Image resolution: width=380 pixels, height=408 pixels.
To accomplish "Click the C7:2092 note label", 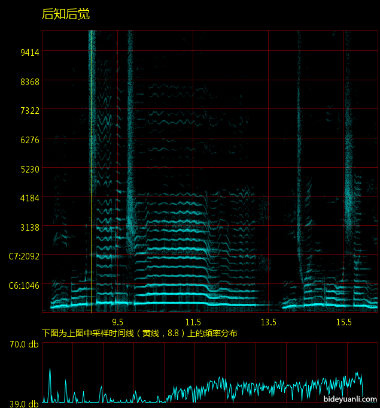I will [24, 256].
